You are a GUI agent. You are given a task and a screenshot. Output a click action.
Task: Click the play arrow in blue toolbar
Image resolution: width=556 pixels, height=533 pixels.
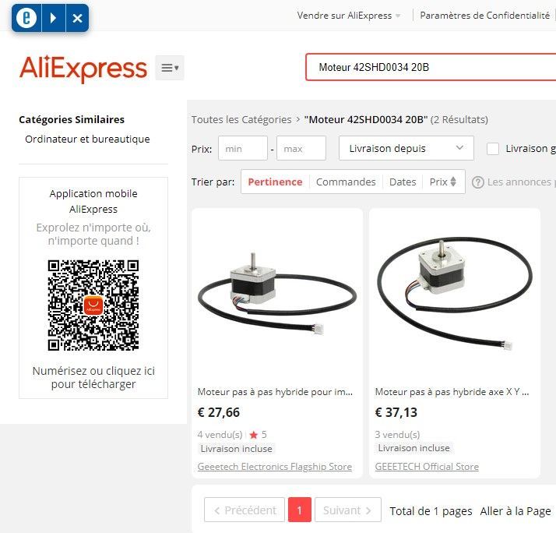coord(53,18)
